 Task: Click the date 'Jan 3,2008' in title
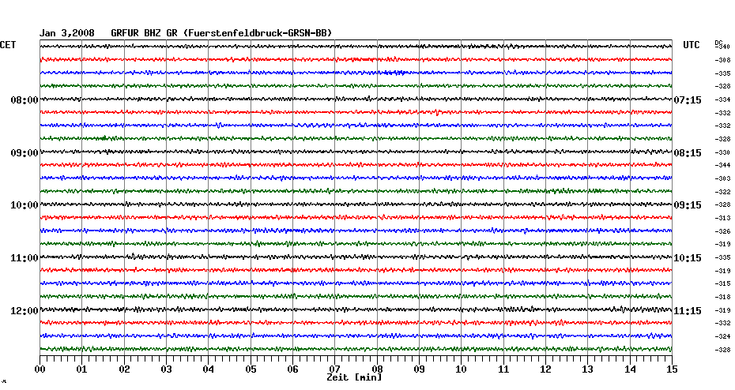(66, 33)
